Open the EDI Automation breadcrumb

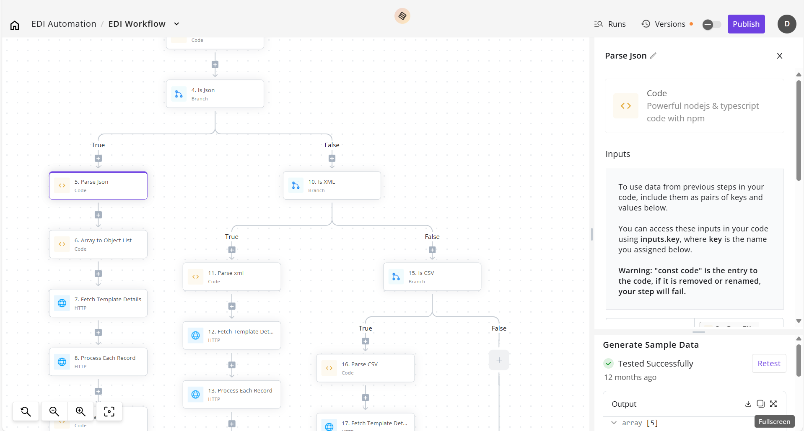(x=64, y=24)
